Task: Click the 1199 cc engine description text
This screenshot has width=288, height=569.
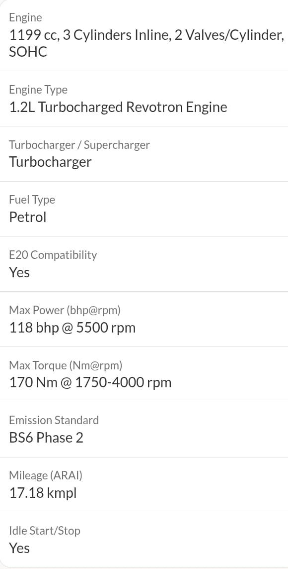Action: coord(146,43)
